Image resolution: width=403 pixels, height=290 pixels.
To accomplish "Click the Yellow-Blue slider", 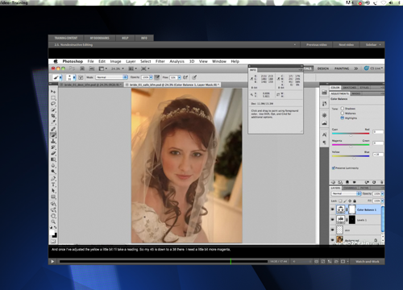I will 351,156.
